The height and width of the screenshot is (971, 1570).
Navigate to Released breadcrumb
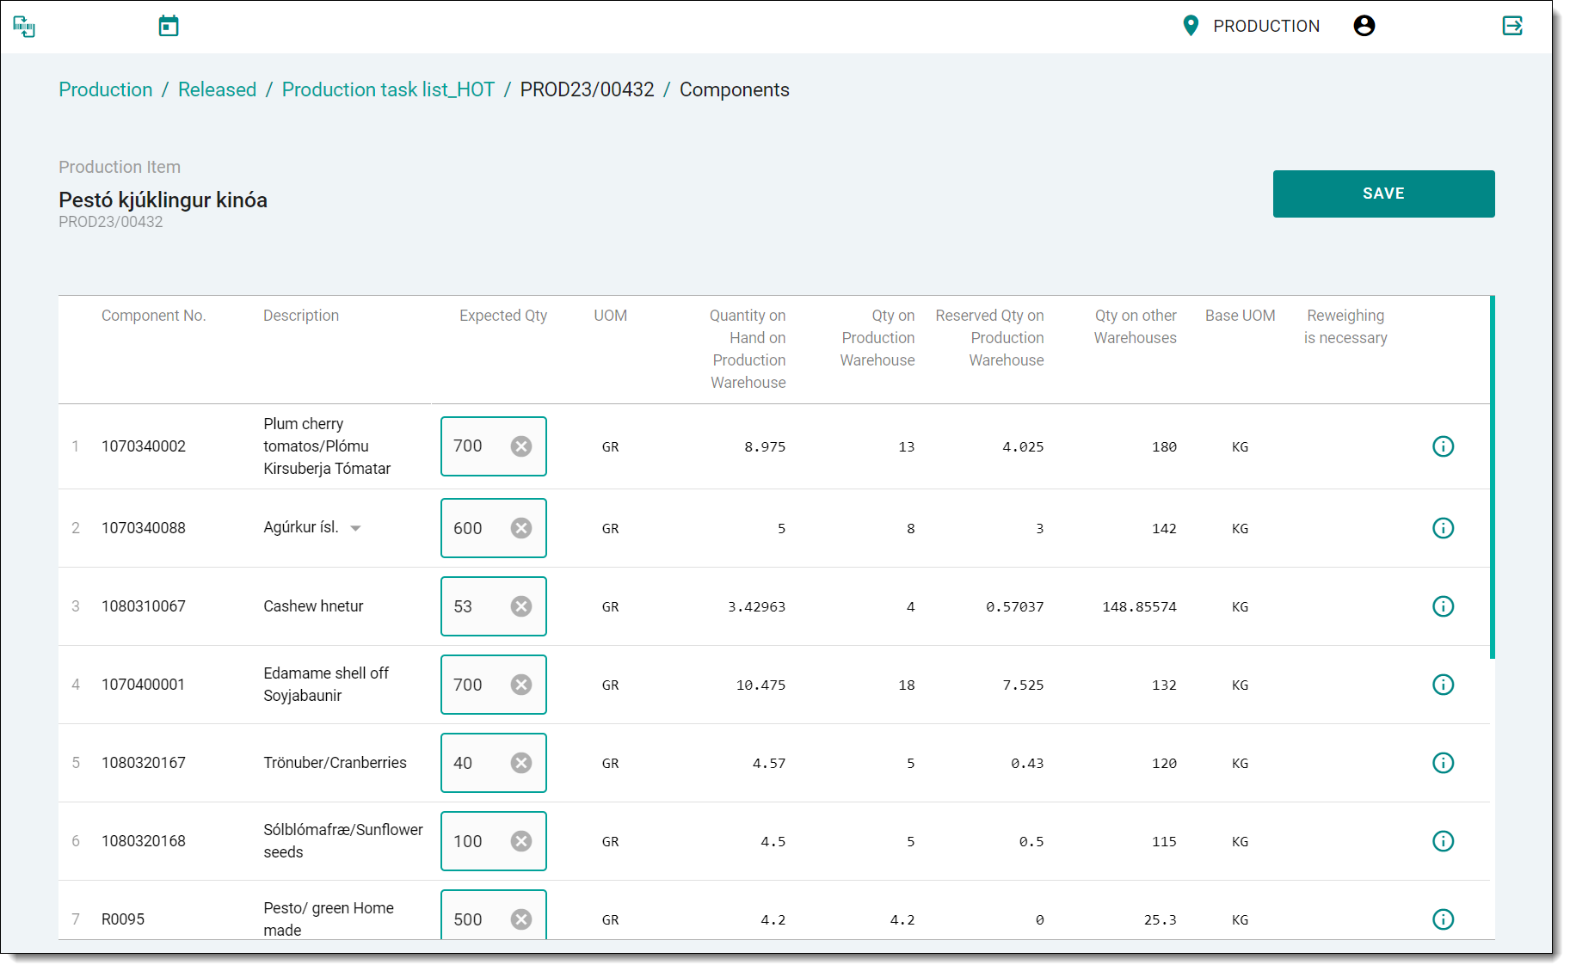217,89
